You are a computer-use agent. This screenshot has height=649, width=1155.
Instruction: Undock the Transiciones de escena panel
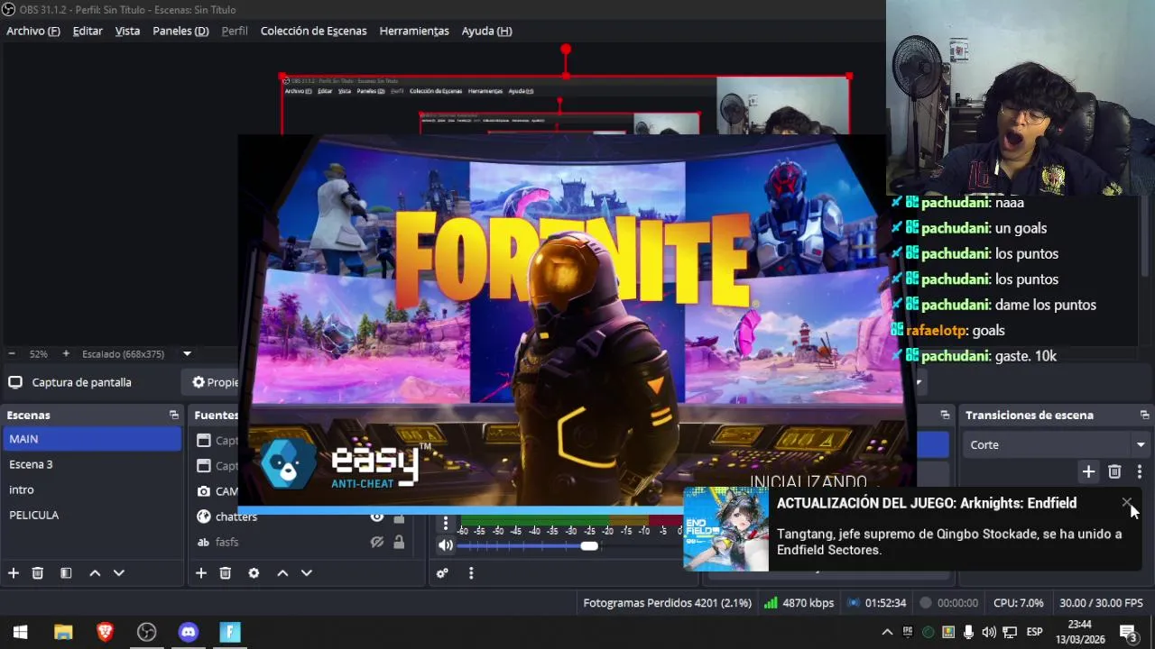(1144, 416)
